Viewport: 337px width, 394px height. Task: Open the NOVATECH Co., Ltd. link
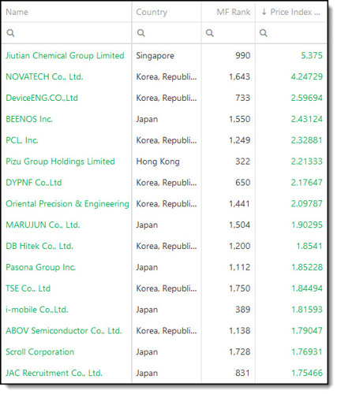(44, 76)
